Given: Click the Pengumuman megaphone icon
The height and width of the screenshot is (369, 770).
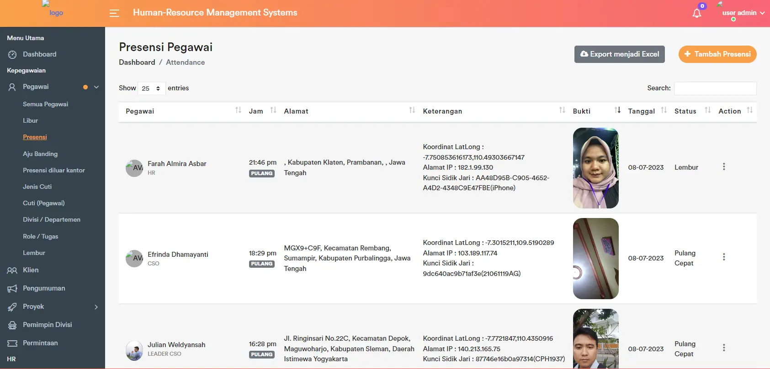Looking at the screenshot, I should coord(12,289).
